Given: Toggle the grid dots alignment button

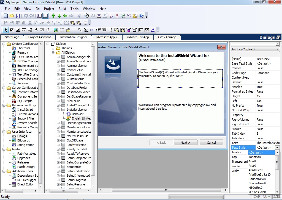Looking at the screenshot, I should tap(85, 23).
